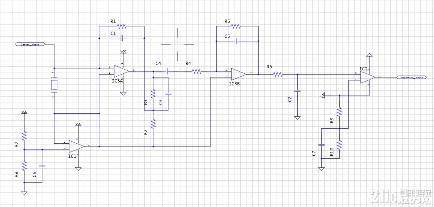Select the IC3A op-amp triangle
This screenshot has height=207, width=434.
tap(121, 71)
